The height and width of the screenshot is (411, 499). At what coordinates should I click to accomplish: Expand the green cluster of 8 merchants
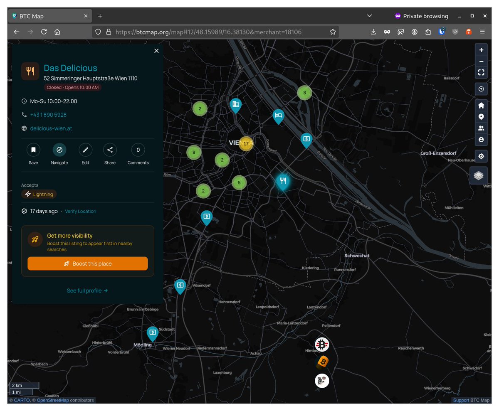(x=194, y=153)
